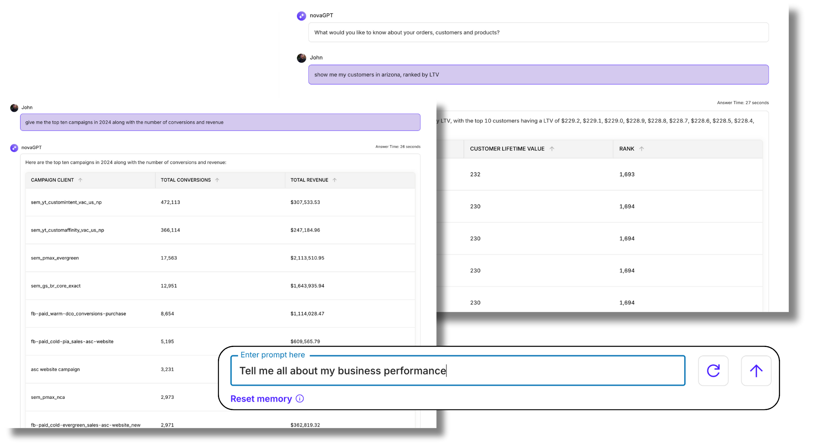Click the Reset memory info icon
The width and height of the screenshot is (815, 445).
(x=300, y=398)
